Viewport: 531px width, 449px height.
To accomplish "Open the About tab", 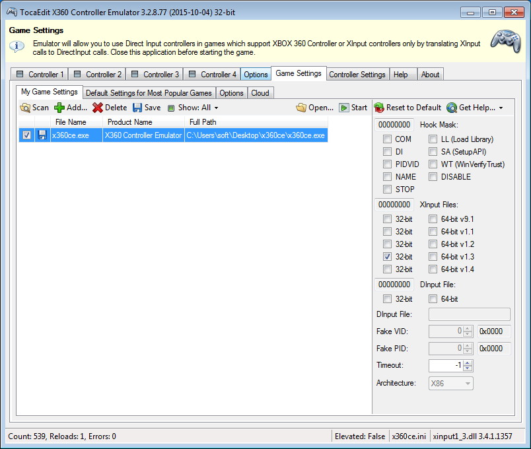I will click(430, 74).
